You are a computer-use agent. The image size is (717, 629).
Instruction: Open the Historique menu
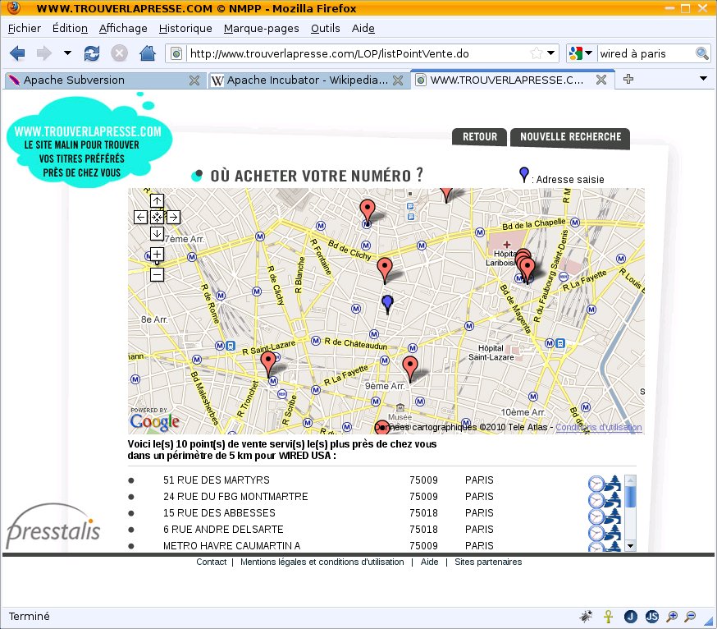click(x=185, y=29)
